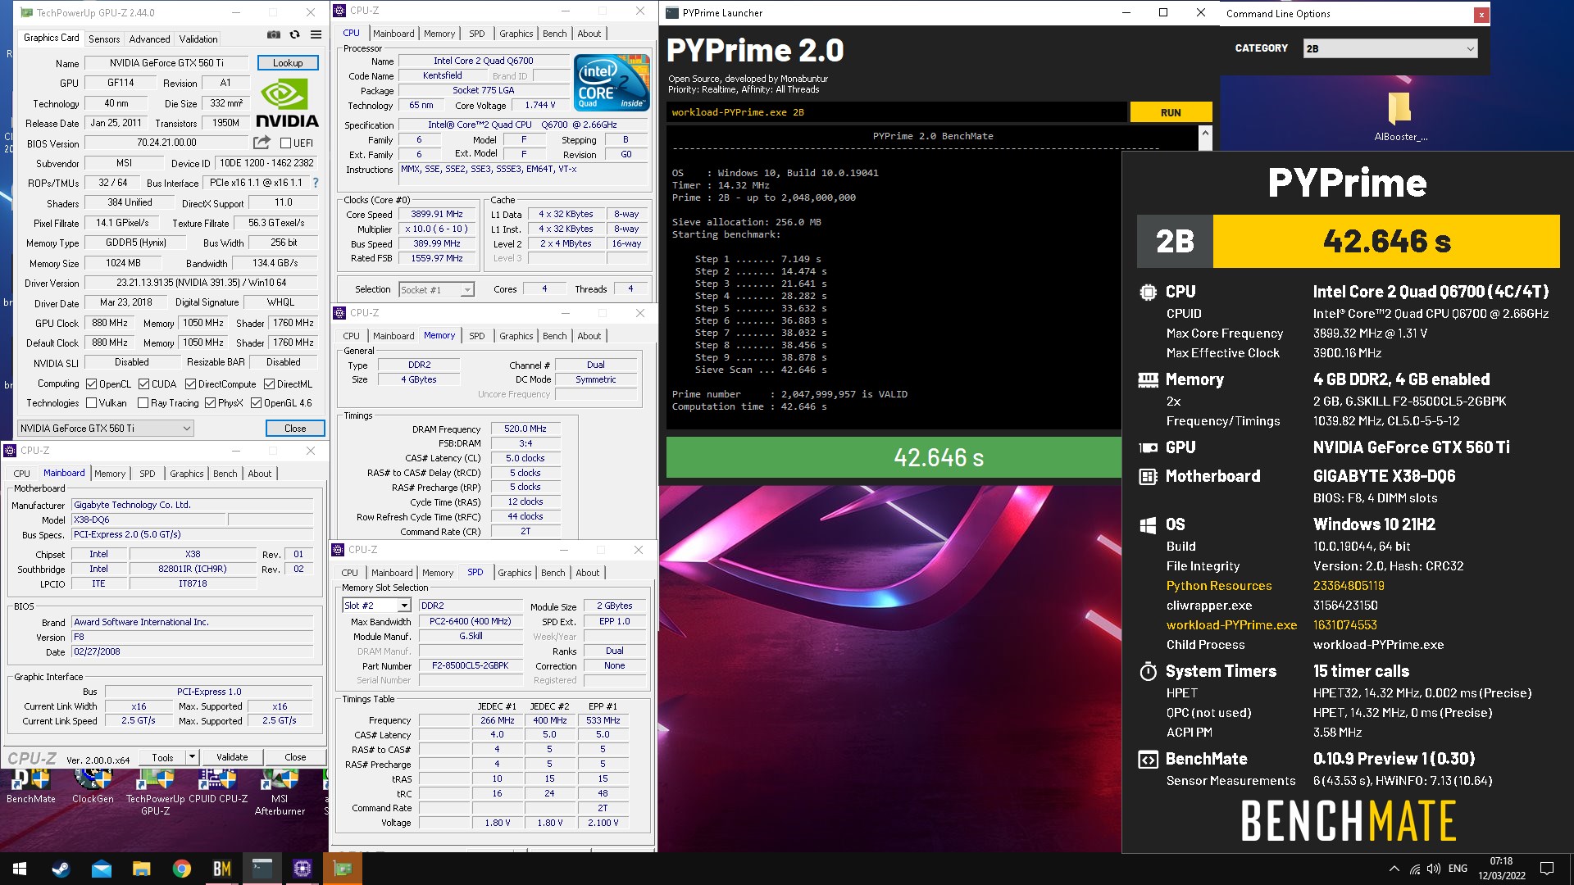Open the TechPowerUp GPU-Z desktop shortcut
Image resolution: width=1574 pixels, height=885 pixels.
pos(155,793)
